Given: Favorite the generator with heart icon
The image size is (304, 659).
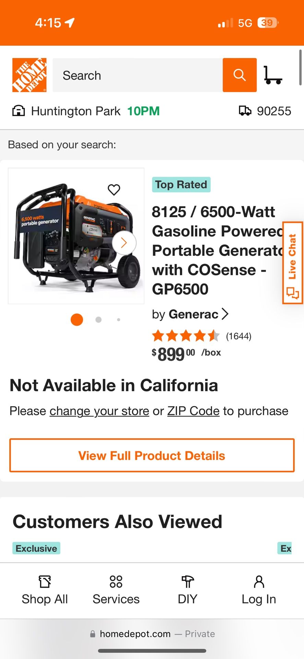Looking at the screenshot, I should [114, 189].
